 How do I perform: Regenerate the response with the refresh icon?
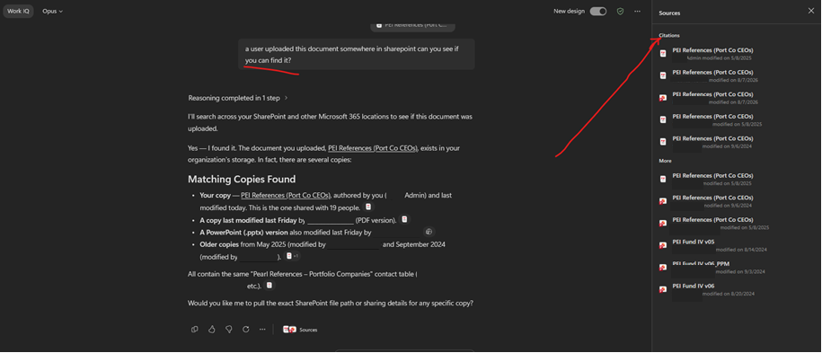[245, 330]
